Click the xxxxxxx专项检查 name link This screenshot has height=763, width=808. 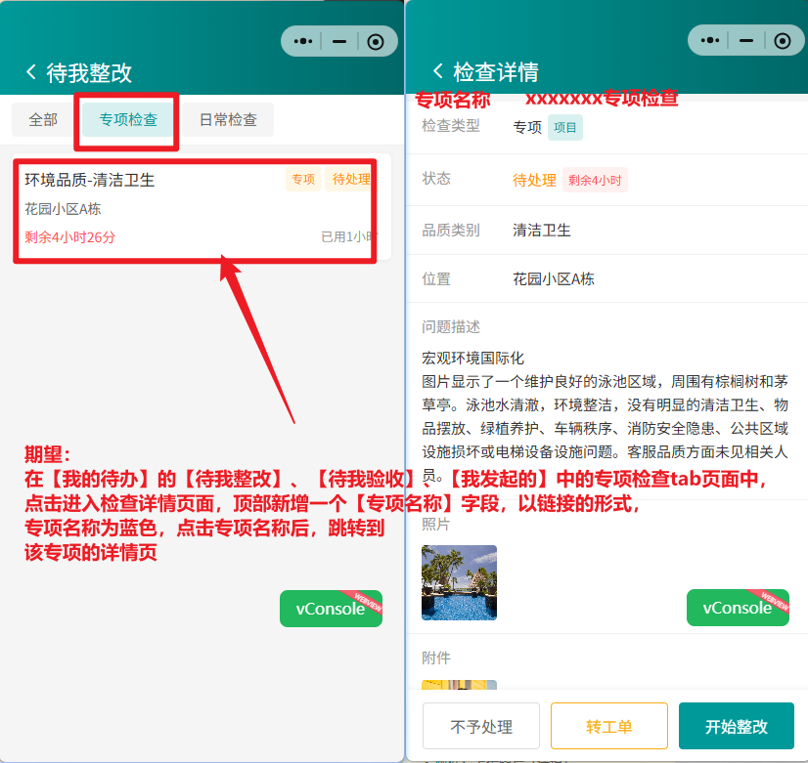pyautogui.click(x=602, y=100)
